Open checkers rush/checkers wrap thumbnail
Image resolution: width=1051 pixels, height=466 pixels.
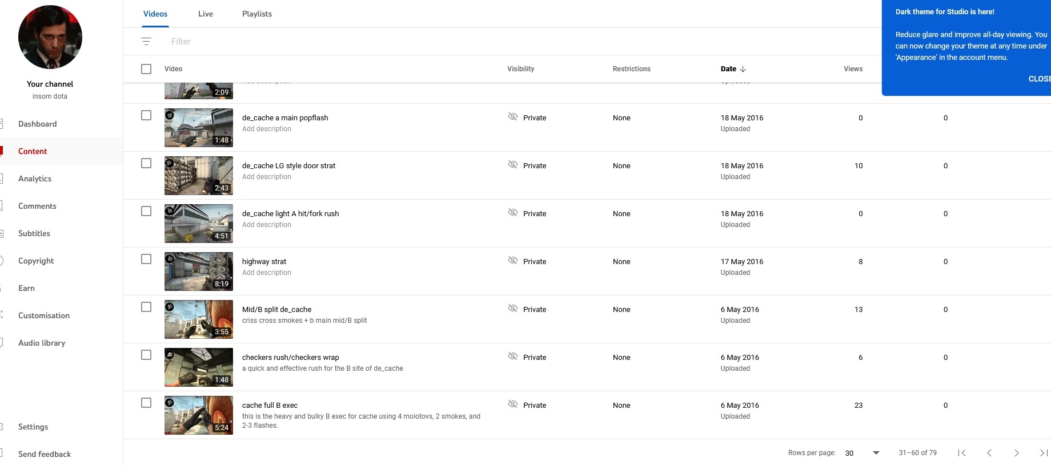(199, 367)
